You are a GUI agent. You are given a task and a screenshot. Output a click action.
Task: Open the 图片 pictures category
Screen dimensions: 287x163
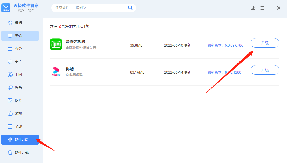tap(20, 100)
